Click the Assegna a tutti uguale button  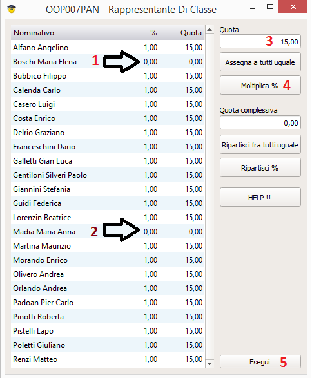(x=260, y=62)
